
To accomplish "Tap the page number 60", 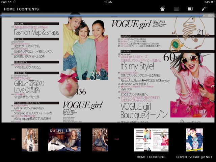I will coord(169,57).
